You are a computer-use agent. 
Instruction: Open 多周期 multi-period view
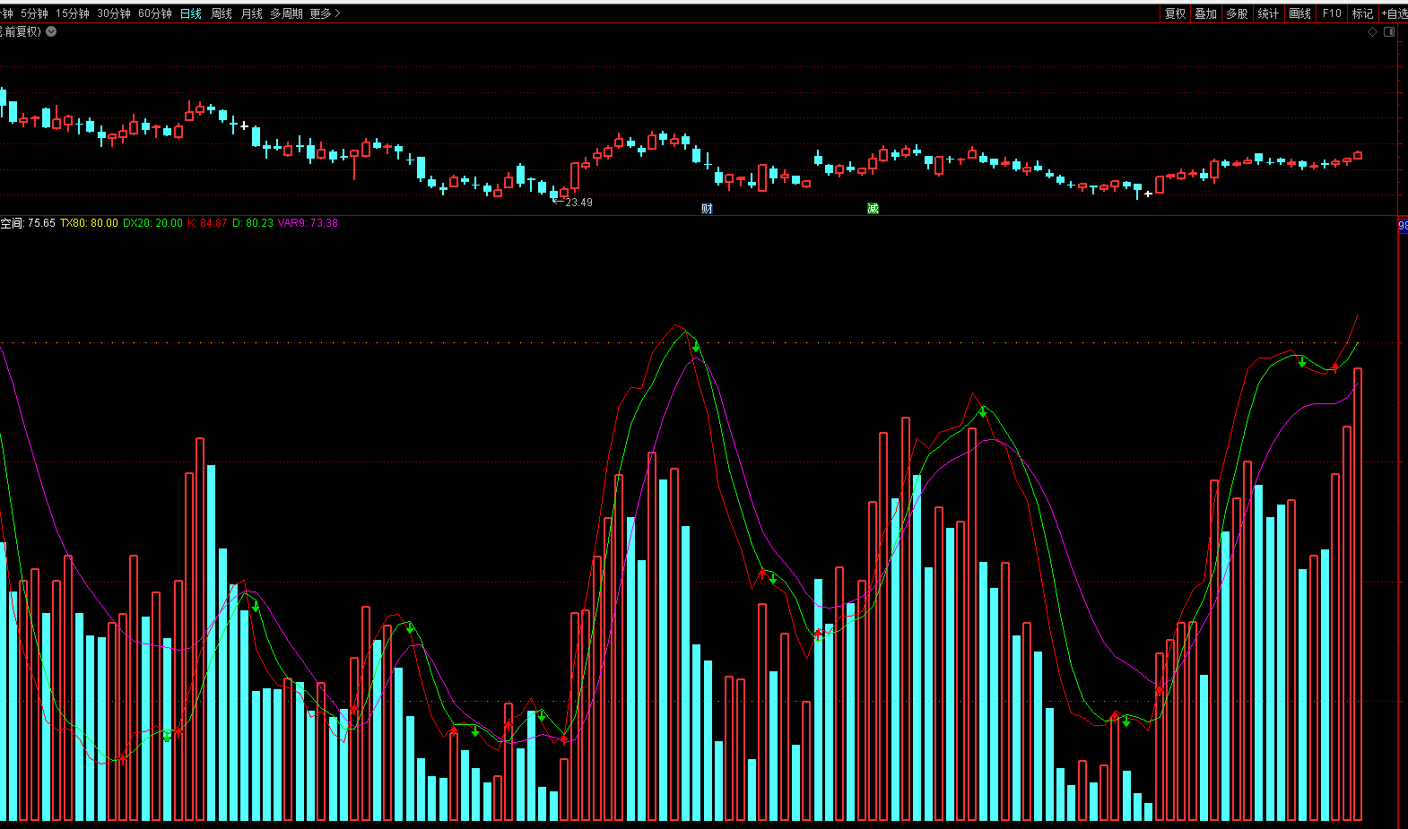pos(286,13)
